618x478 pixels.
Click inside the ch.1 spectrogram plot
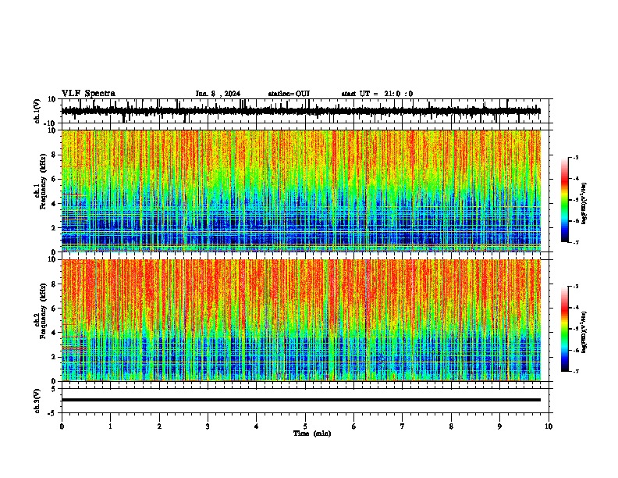[301, 191]
